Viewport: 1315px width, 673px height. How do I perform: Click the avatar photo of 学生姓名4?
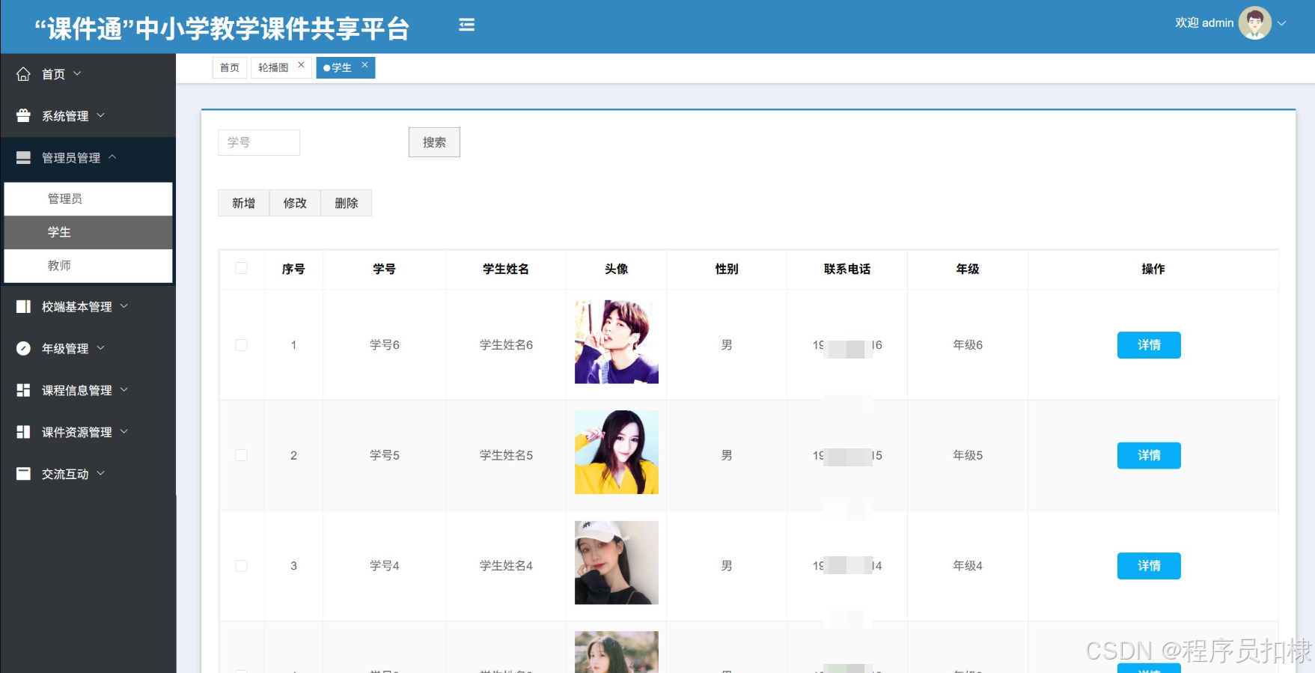pos(617,563)
